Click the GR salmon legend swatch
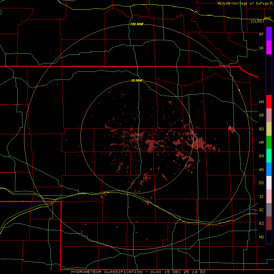Screen dimensions: 274x274 pyautogui.click(x=269, y=115)
